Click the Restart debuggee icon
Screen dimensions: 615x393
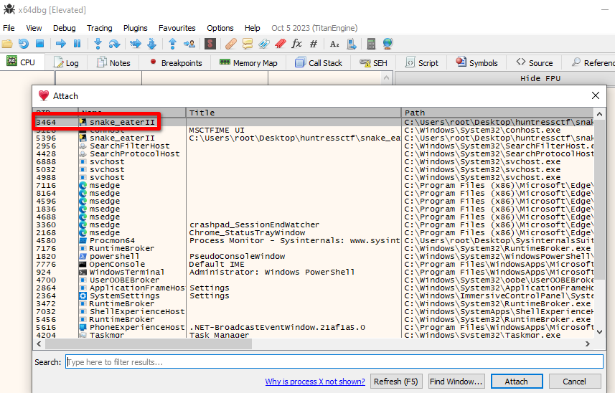(24, 44)
